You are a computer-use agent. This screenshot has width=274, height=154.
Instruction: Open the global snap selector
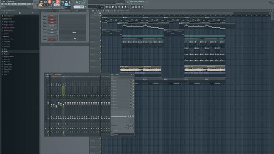[68, 7]
